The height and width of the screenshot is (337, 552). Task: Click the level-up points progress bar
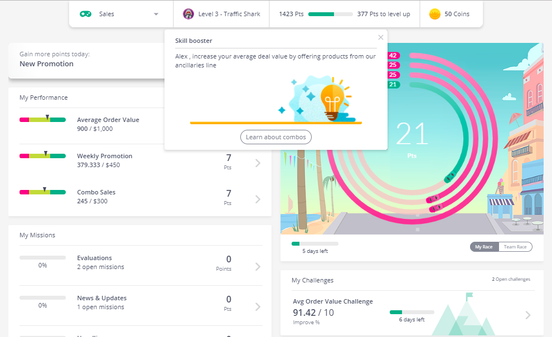point(330,14)
